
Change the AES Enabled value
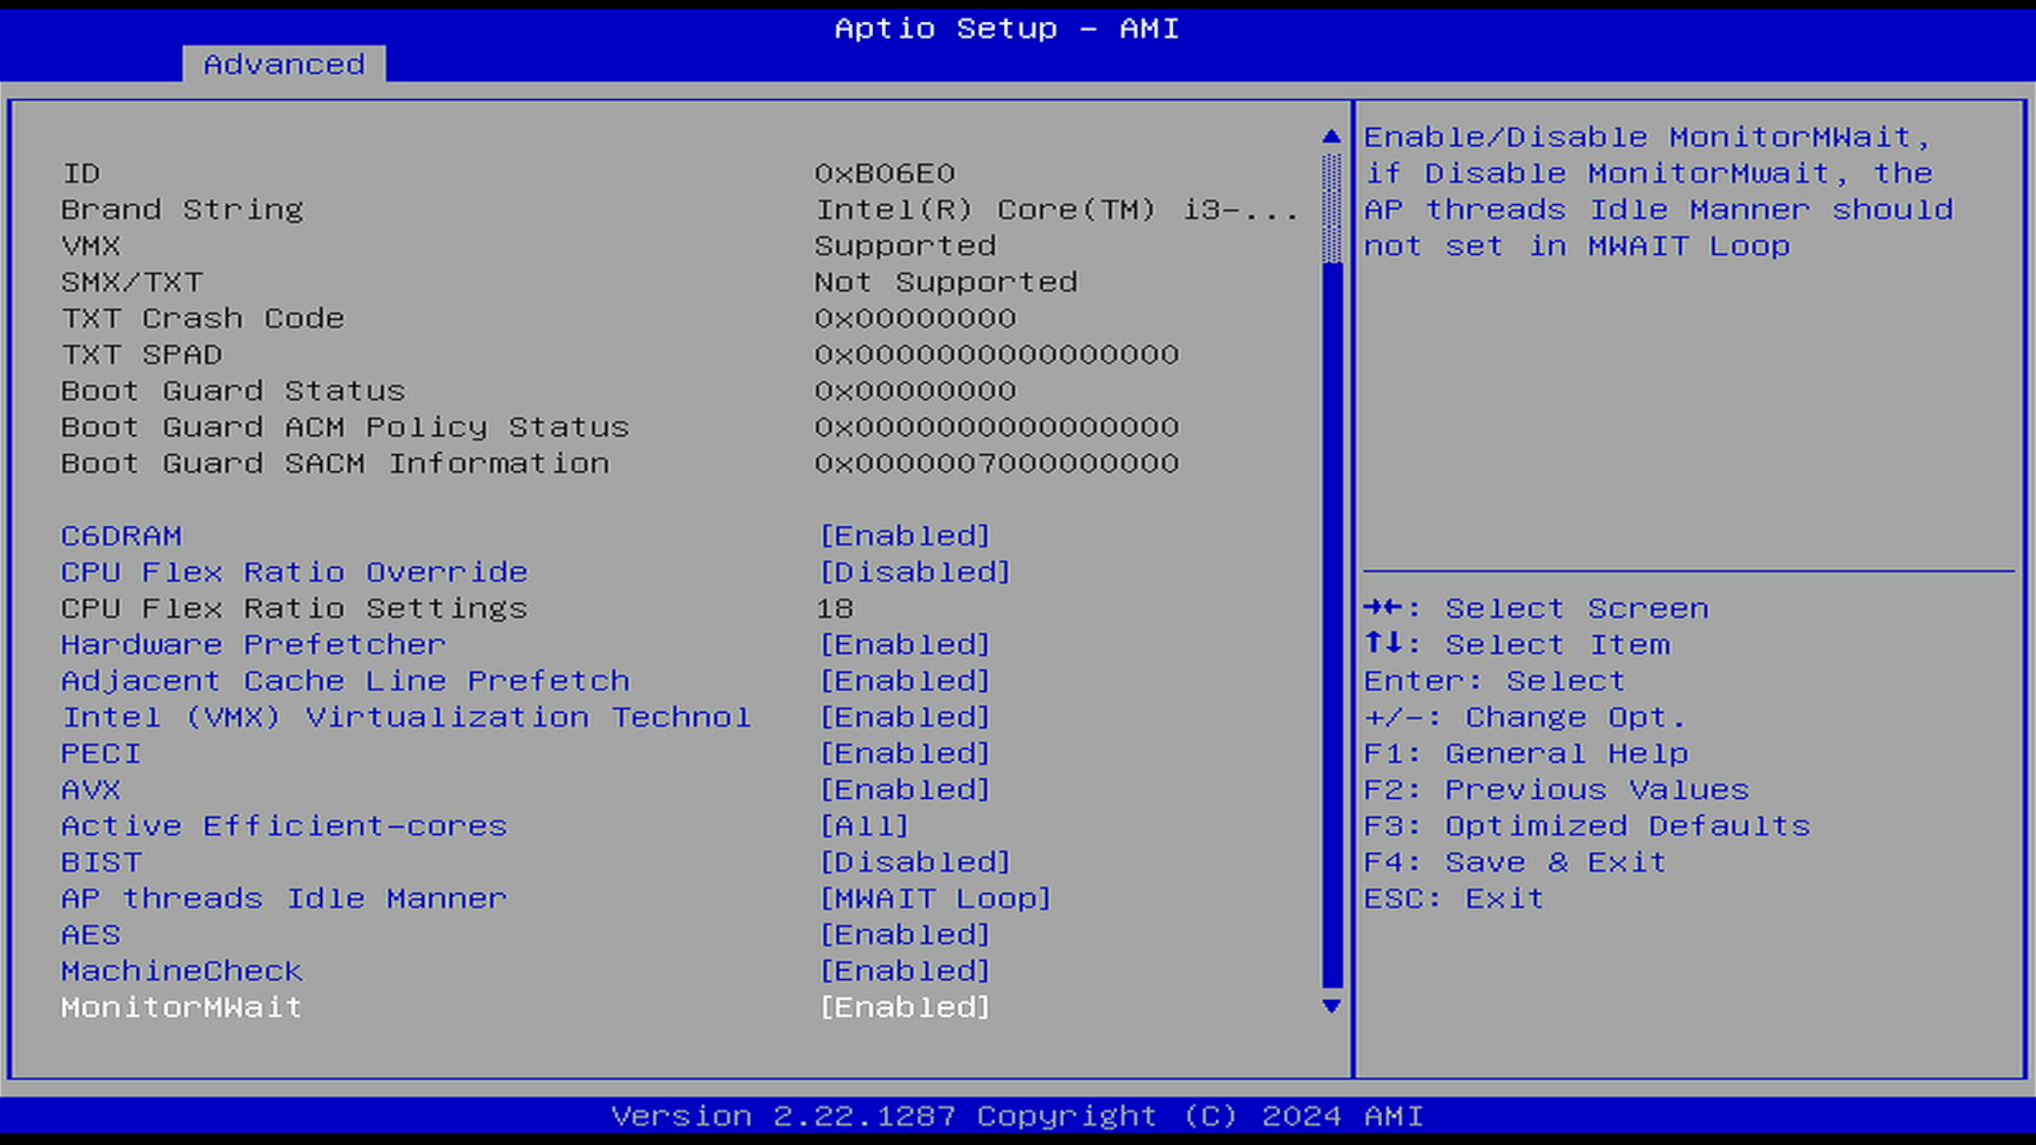click(904, 935)
